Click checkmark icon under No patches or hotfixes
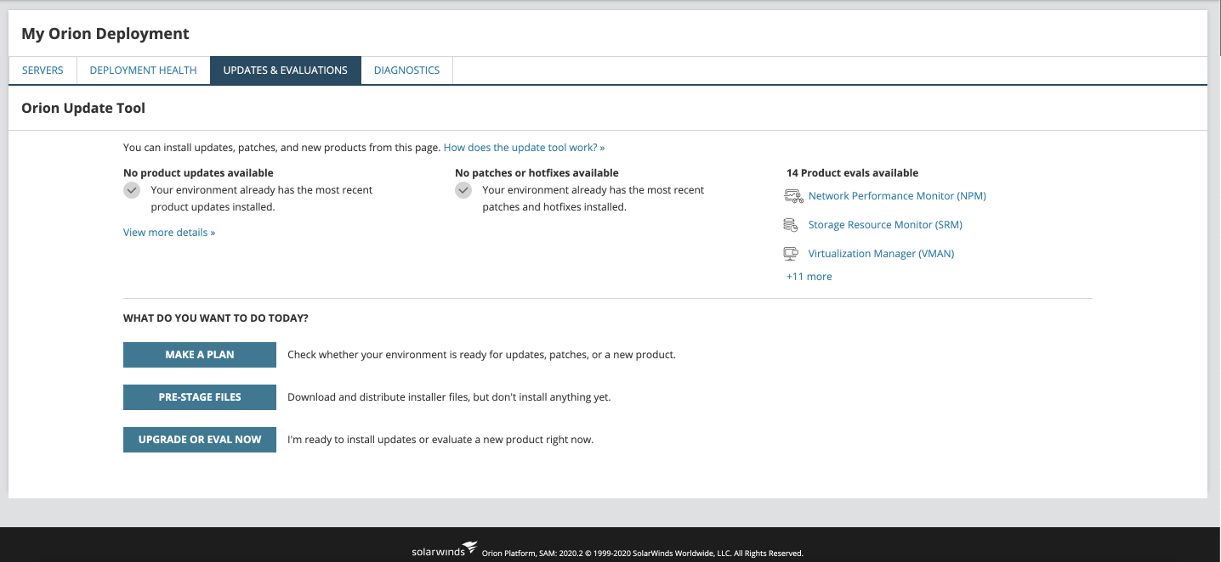 point(463,190)
